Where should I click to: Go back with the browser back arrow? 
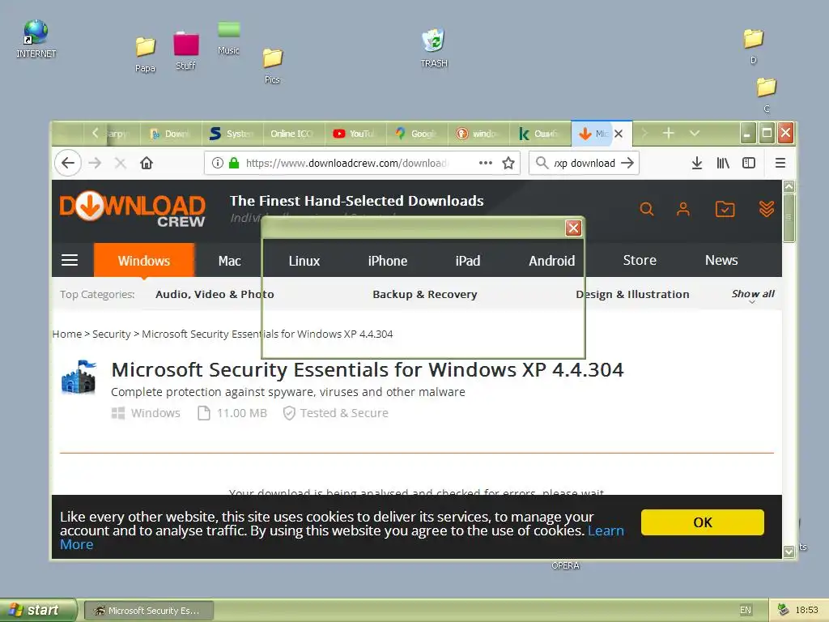click(68, 163)
